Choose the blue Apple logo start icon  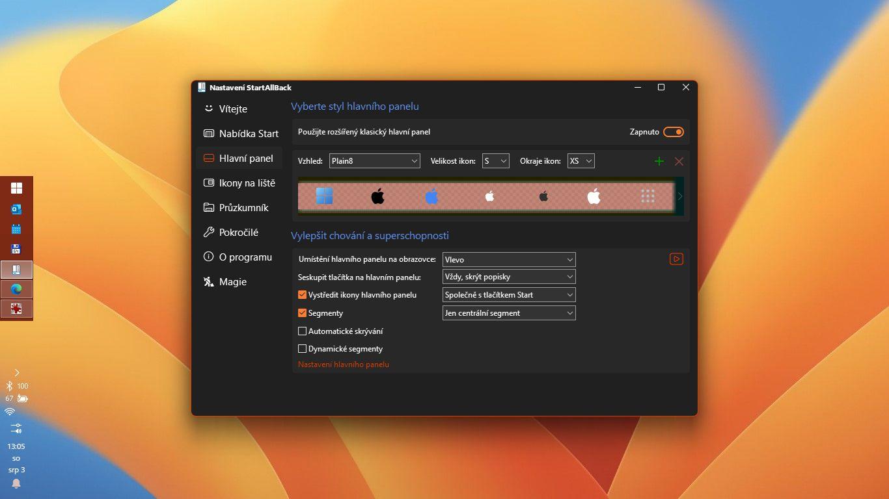point(432,196)
